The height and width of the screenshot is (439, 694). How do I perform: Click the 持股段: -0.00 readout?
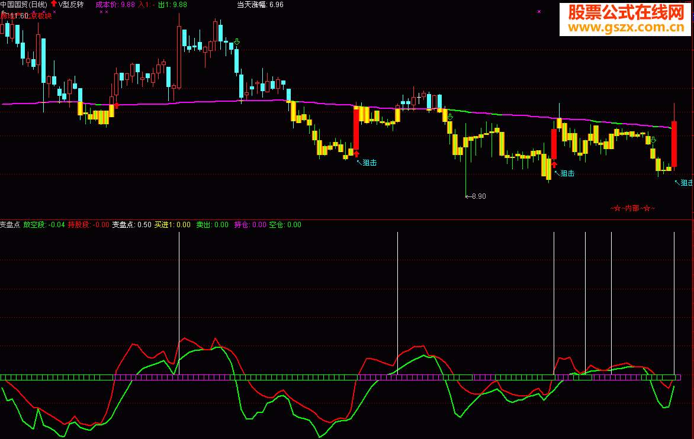(88, 225)
